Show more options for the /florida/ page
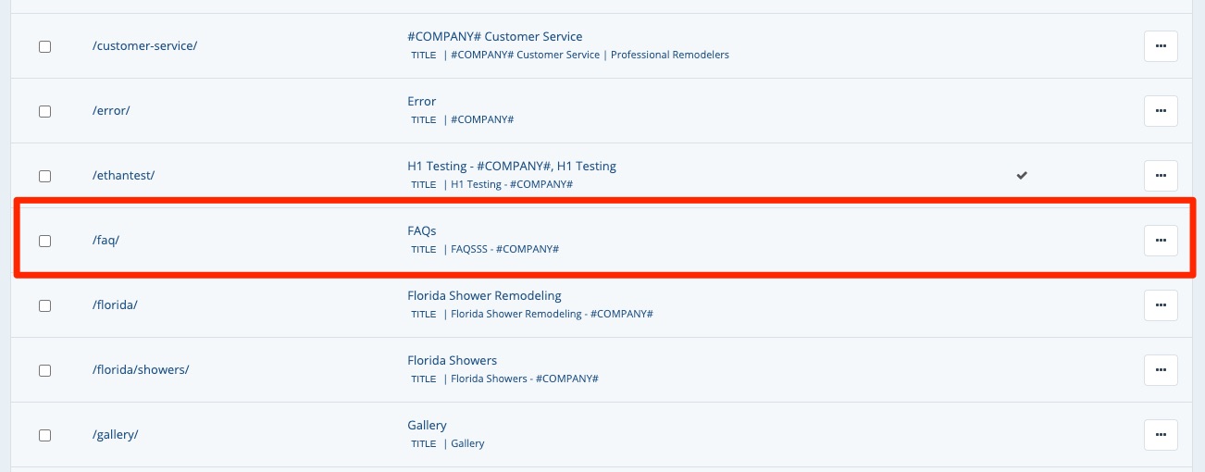Image resolution: width=1205 pixels, height=472 pixels. click(x=1161, y=305)
